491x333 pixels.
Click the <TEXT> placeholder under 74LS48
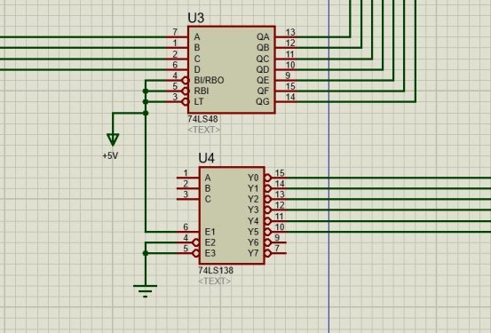pyautogui.click(x=204, y=130)
